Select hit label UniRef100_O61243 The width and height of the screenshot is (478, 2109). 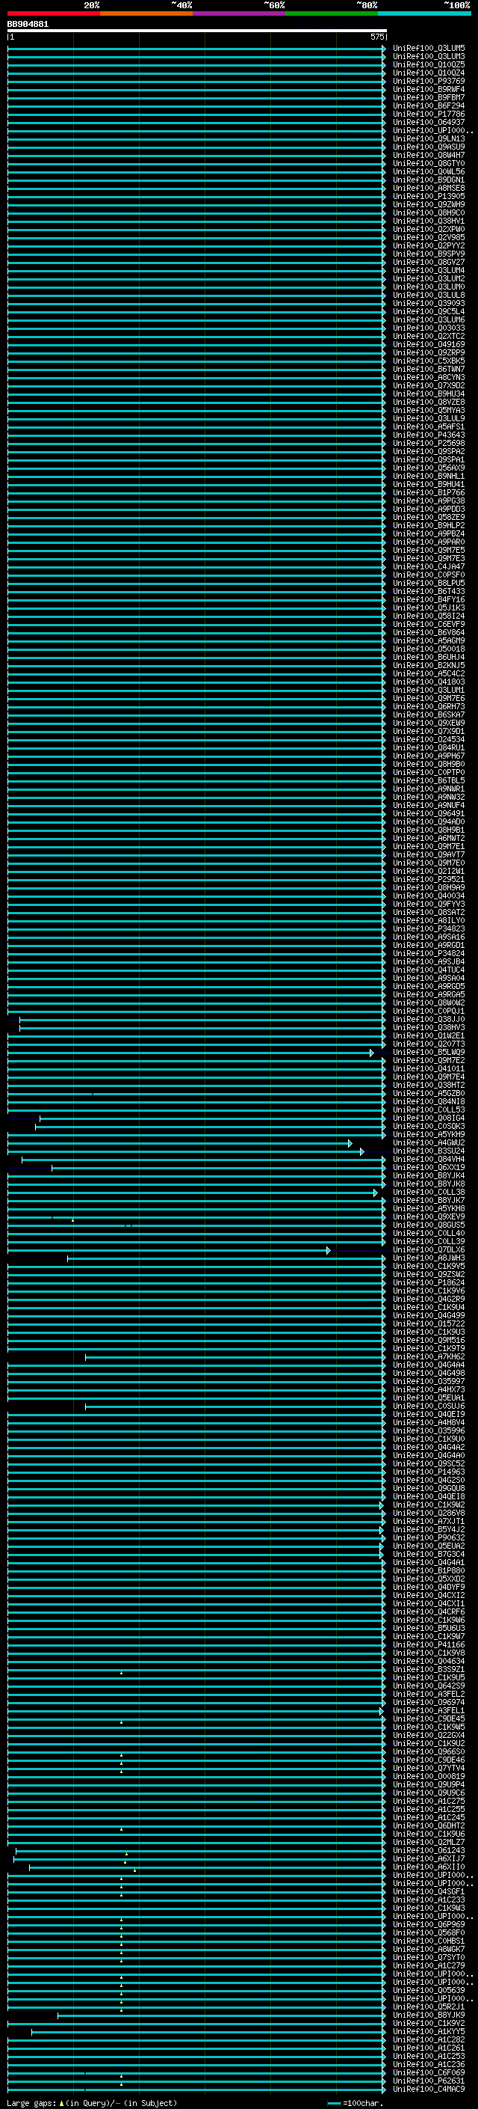(x=429, y=1850)
